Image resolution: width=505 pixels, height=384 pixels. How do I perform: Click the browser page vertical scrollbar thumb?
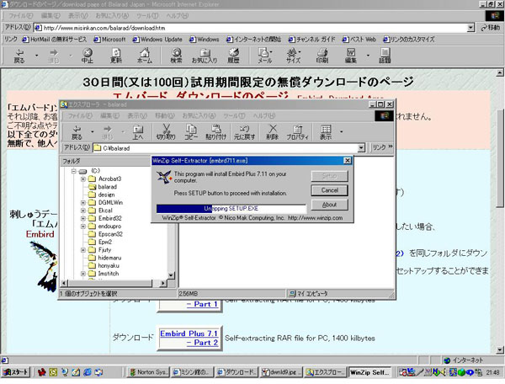pyautogui.click(x=500, y=157)
